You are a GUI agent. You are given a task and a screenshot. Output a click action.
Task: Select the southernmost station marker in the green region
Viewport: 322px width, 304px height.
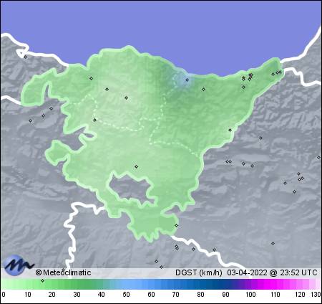click(x=176, y=225)
